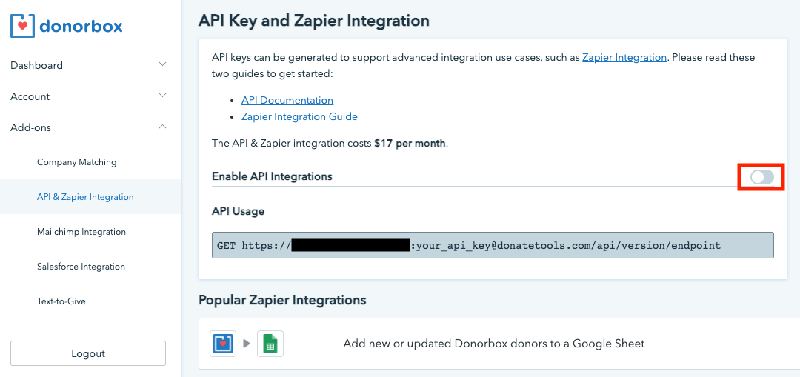Click the '$17 per month' text
The height and width of the screenshot is (377, 800).
coord(410,144)
